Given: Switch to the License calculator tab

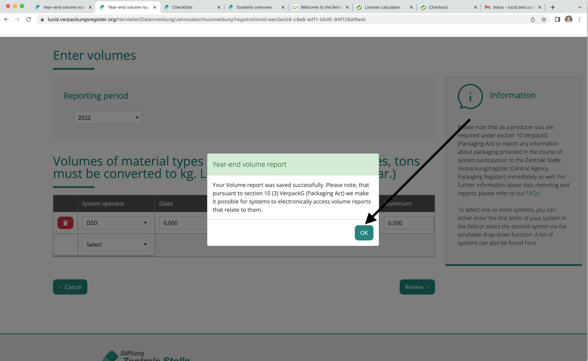Looking at the screenshot, I should pos(381,7).
